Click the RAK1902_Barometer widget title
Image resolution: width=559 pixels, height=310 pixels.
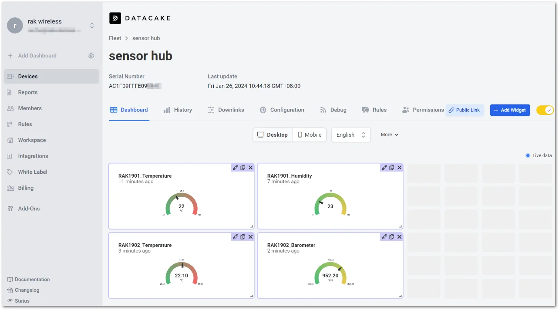[291, 245]
